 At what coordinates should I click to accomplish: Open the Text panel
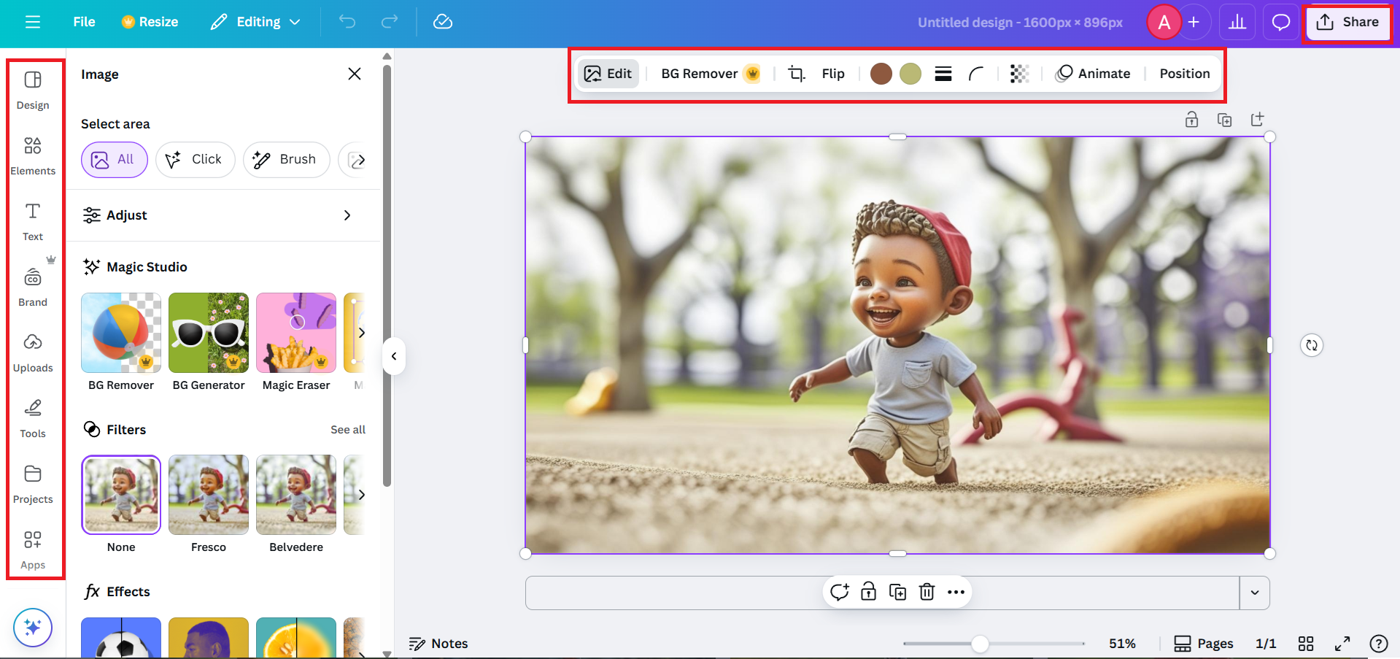(x=33, y=220)
